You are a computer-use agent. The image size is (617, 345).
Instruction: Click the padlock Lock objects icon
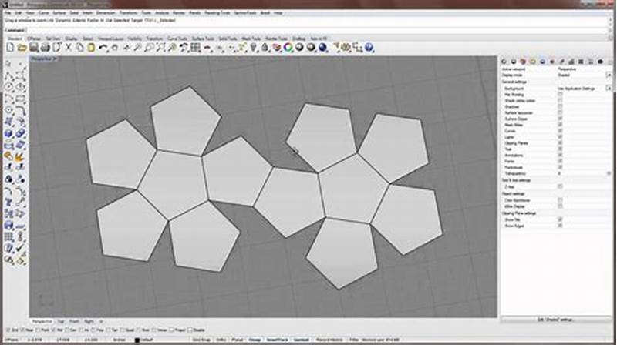[265, 48]
